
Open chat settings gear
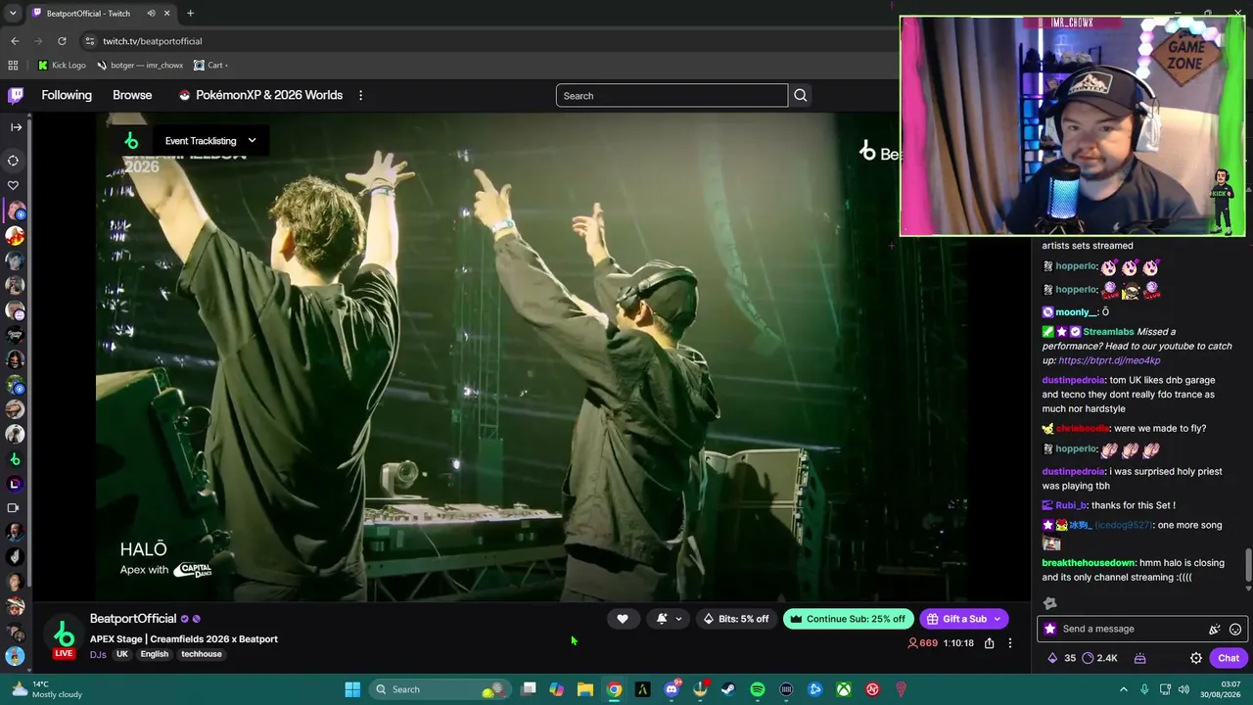[x=1196, y=658]
